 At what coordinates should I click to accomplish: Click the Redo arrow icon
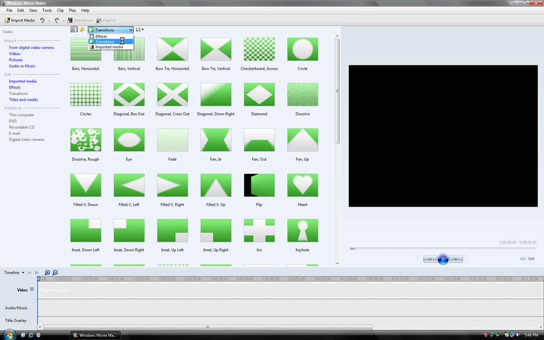[57, 20]
